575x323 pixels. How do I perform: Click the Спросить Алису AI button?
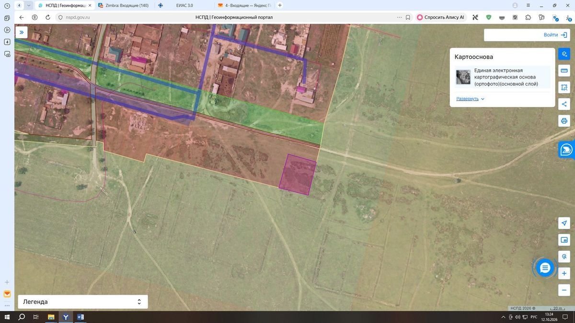coord(441,17)
